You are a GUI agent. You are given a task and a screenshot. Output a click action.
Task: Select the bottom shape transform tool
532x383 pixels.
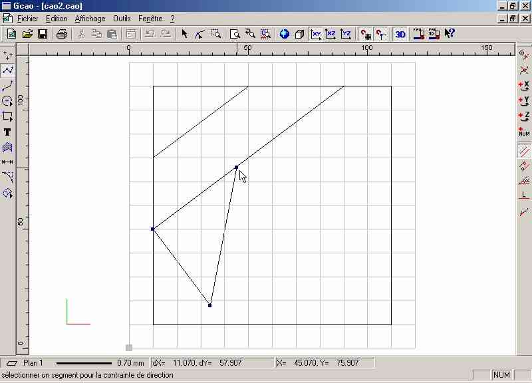(7, 193)
